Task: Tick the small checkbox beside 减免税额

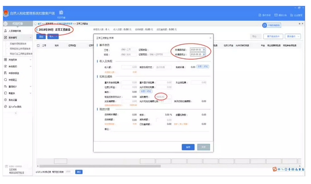Action: pyautogui.click(x=157, y=120)
